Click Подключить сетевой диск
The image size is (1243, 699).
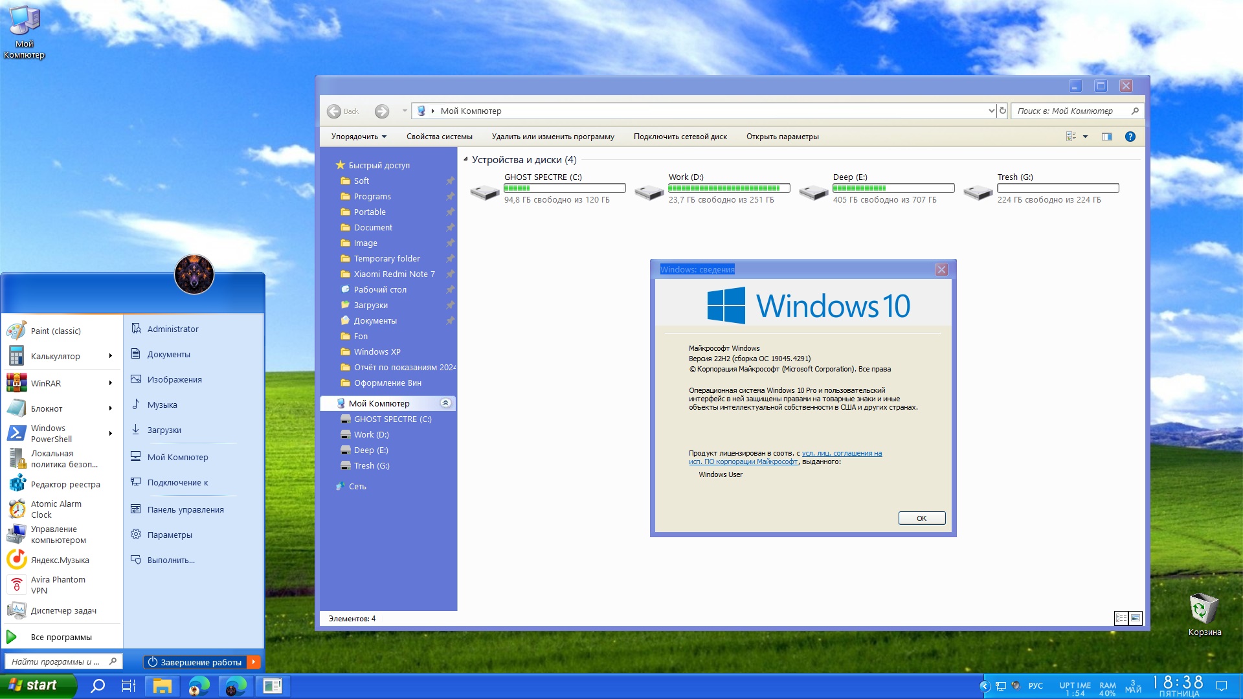click(x=680, y=137)
